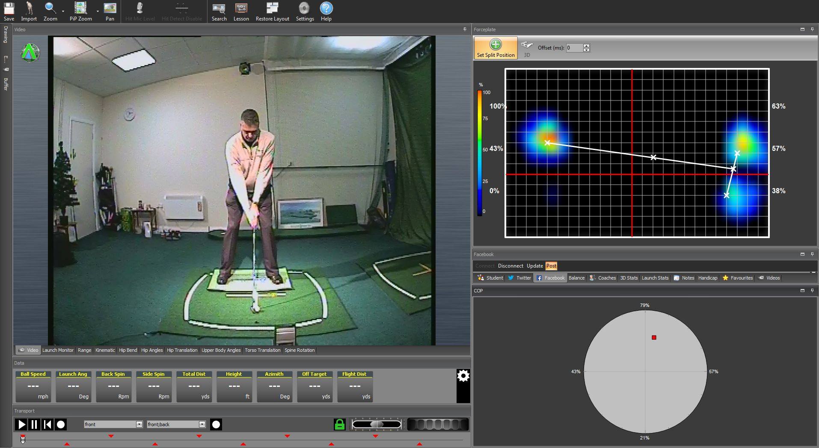Open the Kinematic tab
Screen dimensions: 819x448
105,350
